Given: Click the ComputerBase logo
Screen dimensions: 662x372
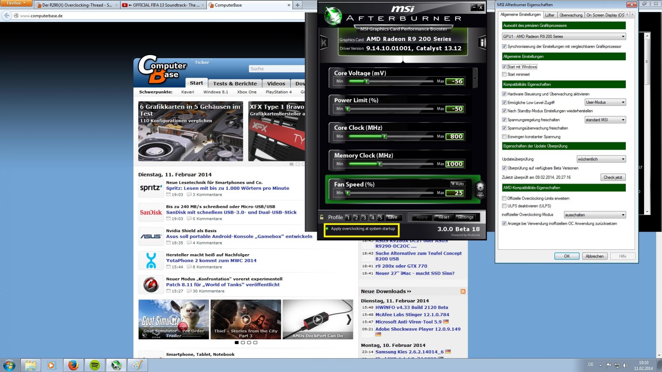Looking at the screenshot, I should (162, 69).
